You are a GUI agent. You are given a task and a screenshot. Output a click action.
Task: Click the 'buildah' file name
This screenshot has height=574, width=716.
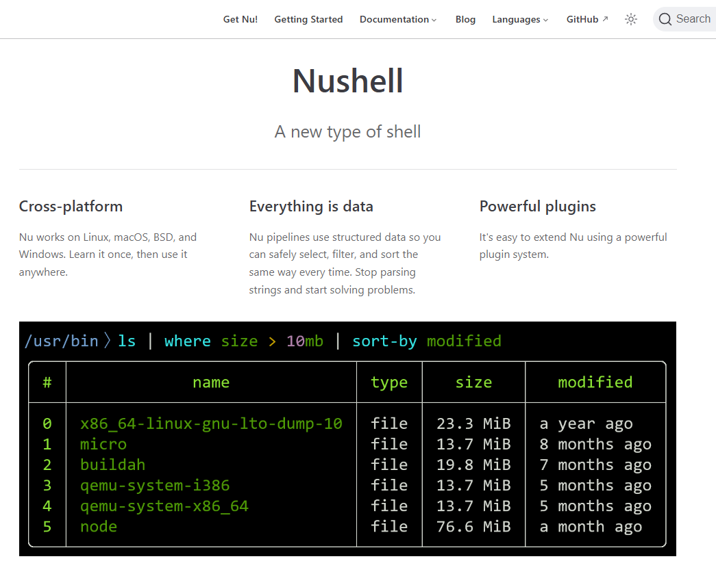[112, 465]
